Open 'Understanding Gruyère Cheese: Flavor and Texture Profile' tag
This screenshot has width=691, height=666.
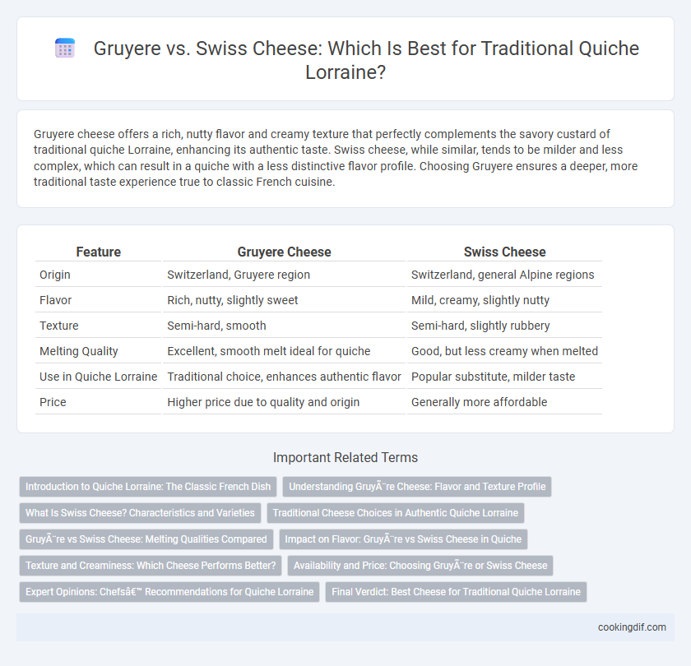[x=417, y=487]
